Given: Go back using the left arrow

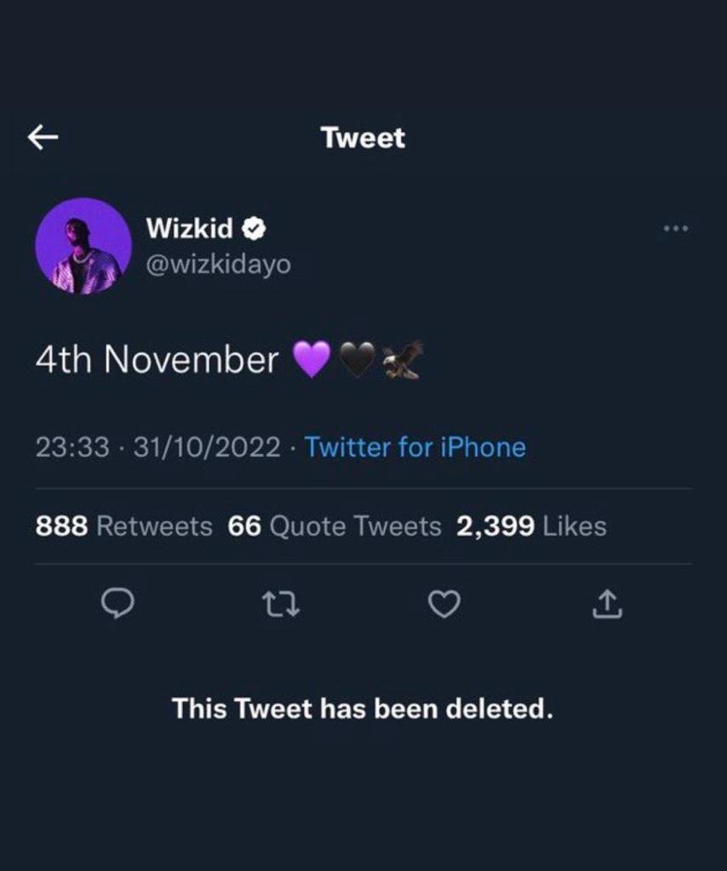Looking at the screenshot, I should tap(43, 137).
